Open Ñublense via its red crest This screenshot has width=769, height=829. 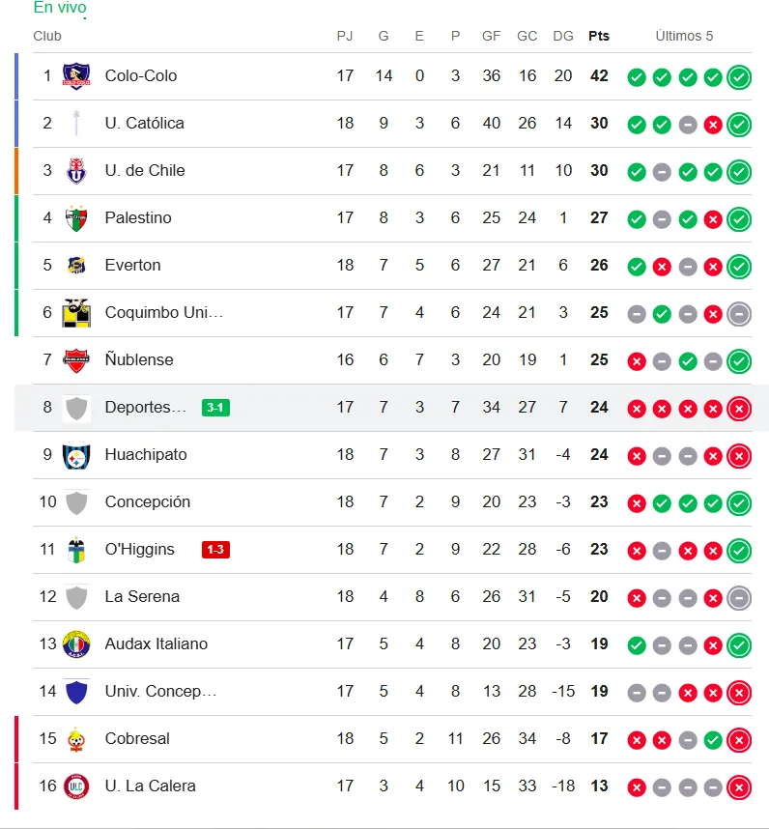[x=76, y=360]
